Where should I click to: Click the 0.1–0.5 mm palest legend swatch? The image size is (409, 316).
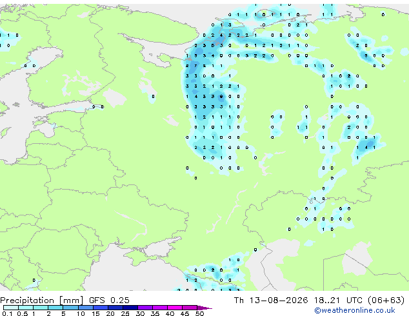(x=11, y=308)
